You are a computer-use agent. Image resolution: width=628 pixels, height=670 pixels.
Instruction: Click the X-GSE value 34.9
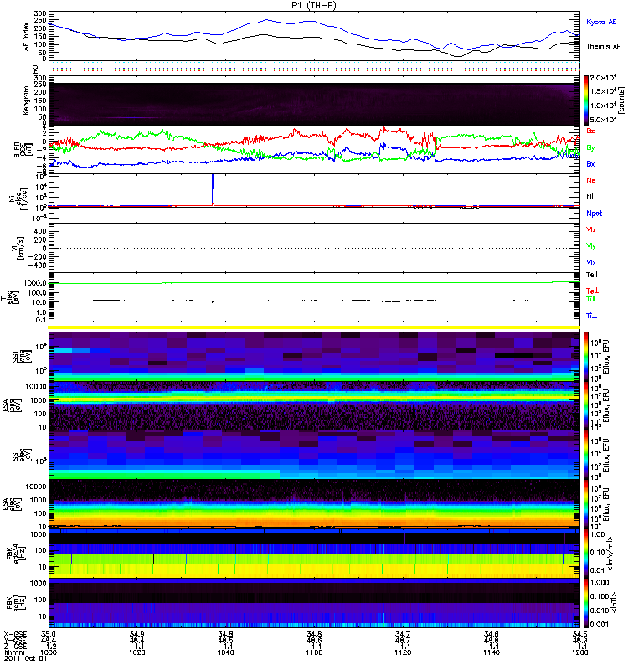(x=137, y=634)
